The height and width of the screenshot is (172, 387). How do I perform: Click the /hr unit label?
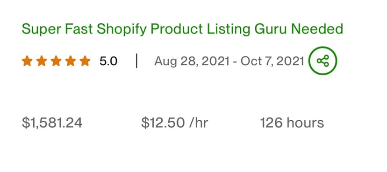[x=199, y=123]
